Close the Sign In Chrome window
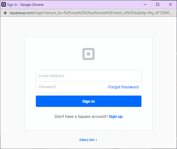Image resolution: width=177 pixels, height=149 pixels. (x=170, y=4)
